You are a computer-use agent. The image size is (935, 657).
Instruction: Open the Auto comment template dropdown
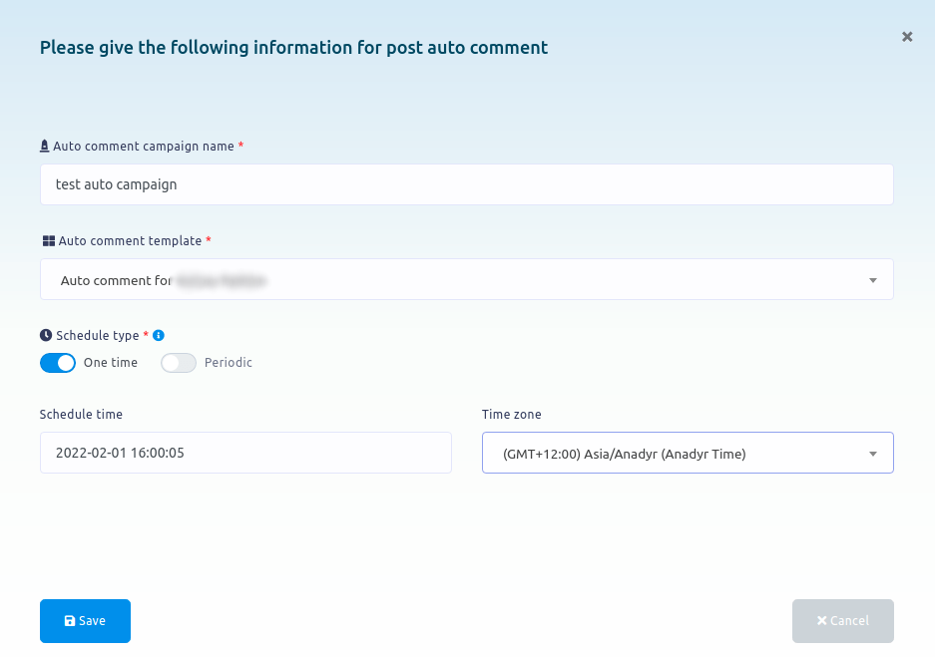pos(466,280)
